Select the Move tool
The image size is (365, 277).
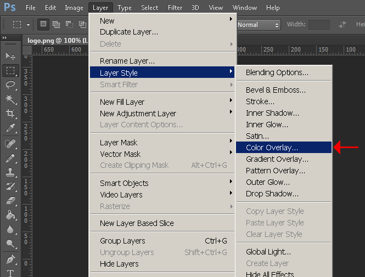10,56
